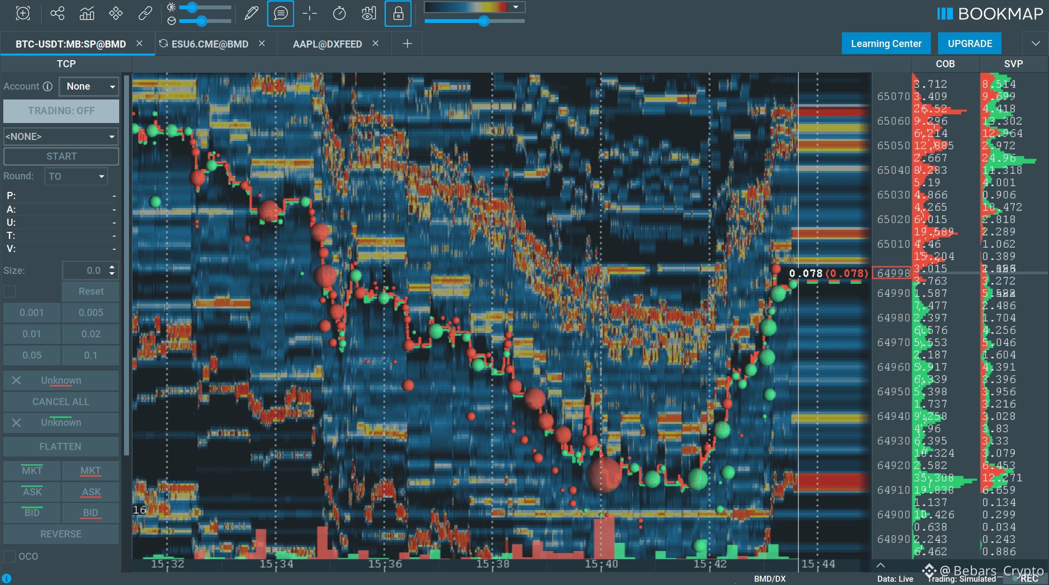This screenshot has height=585, width=1049.
Task: Expand the chevron menu right of UPGRADE
Action: point(1035,43)
